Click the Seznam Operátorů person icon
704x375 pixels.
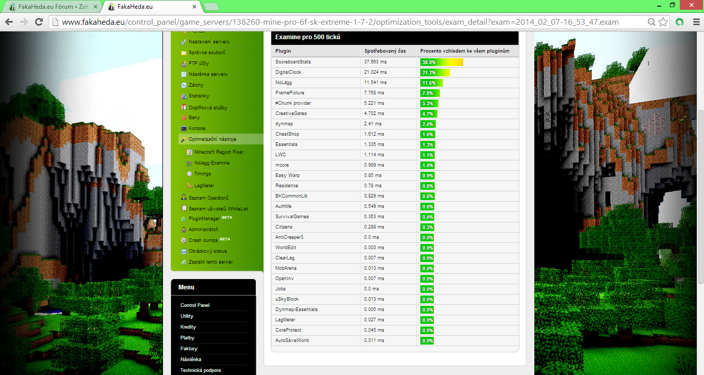(184, 198)
